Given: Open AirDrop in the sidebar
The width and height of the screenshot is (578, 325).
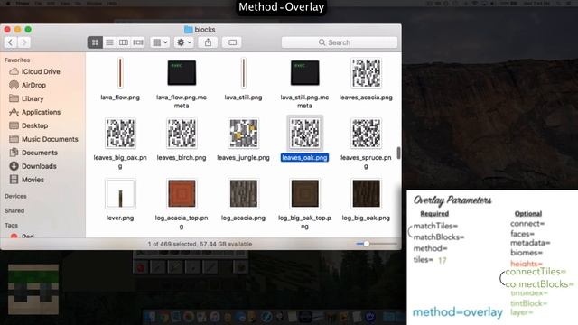Looking at the screenshot, I should click(x=33, y=85).
